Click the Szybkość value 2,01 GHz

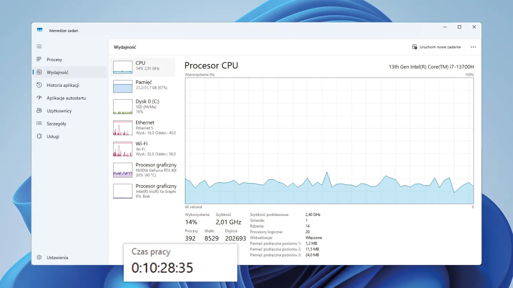click(228, 222)
